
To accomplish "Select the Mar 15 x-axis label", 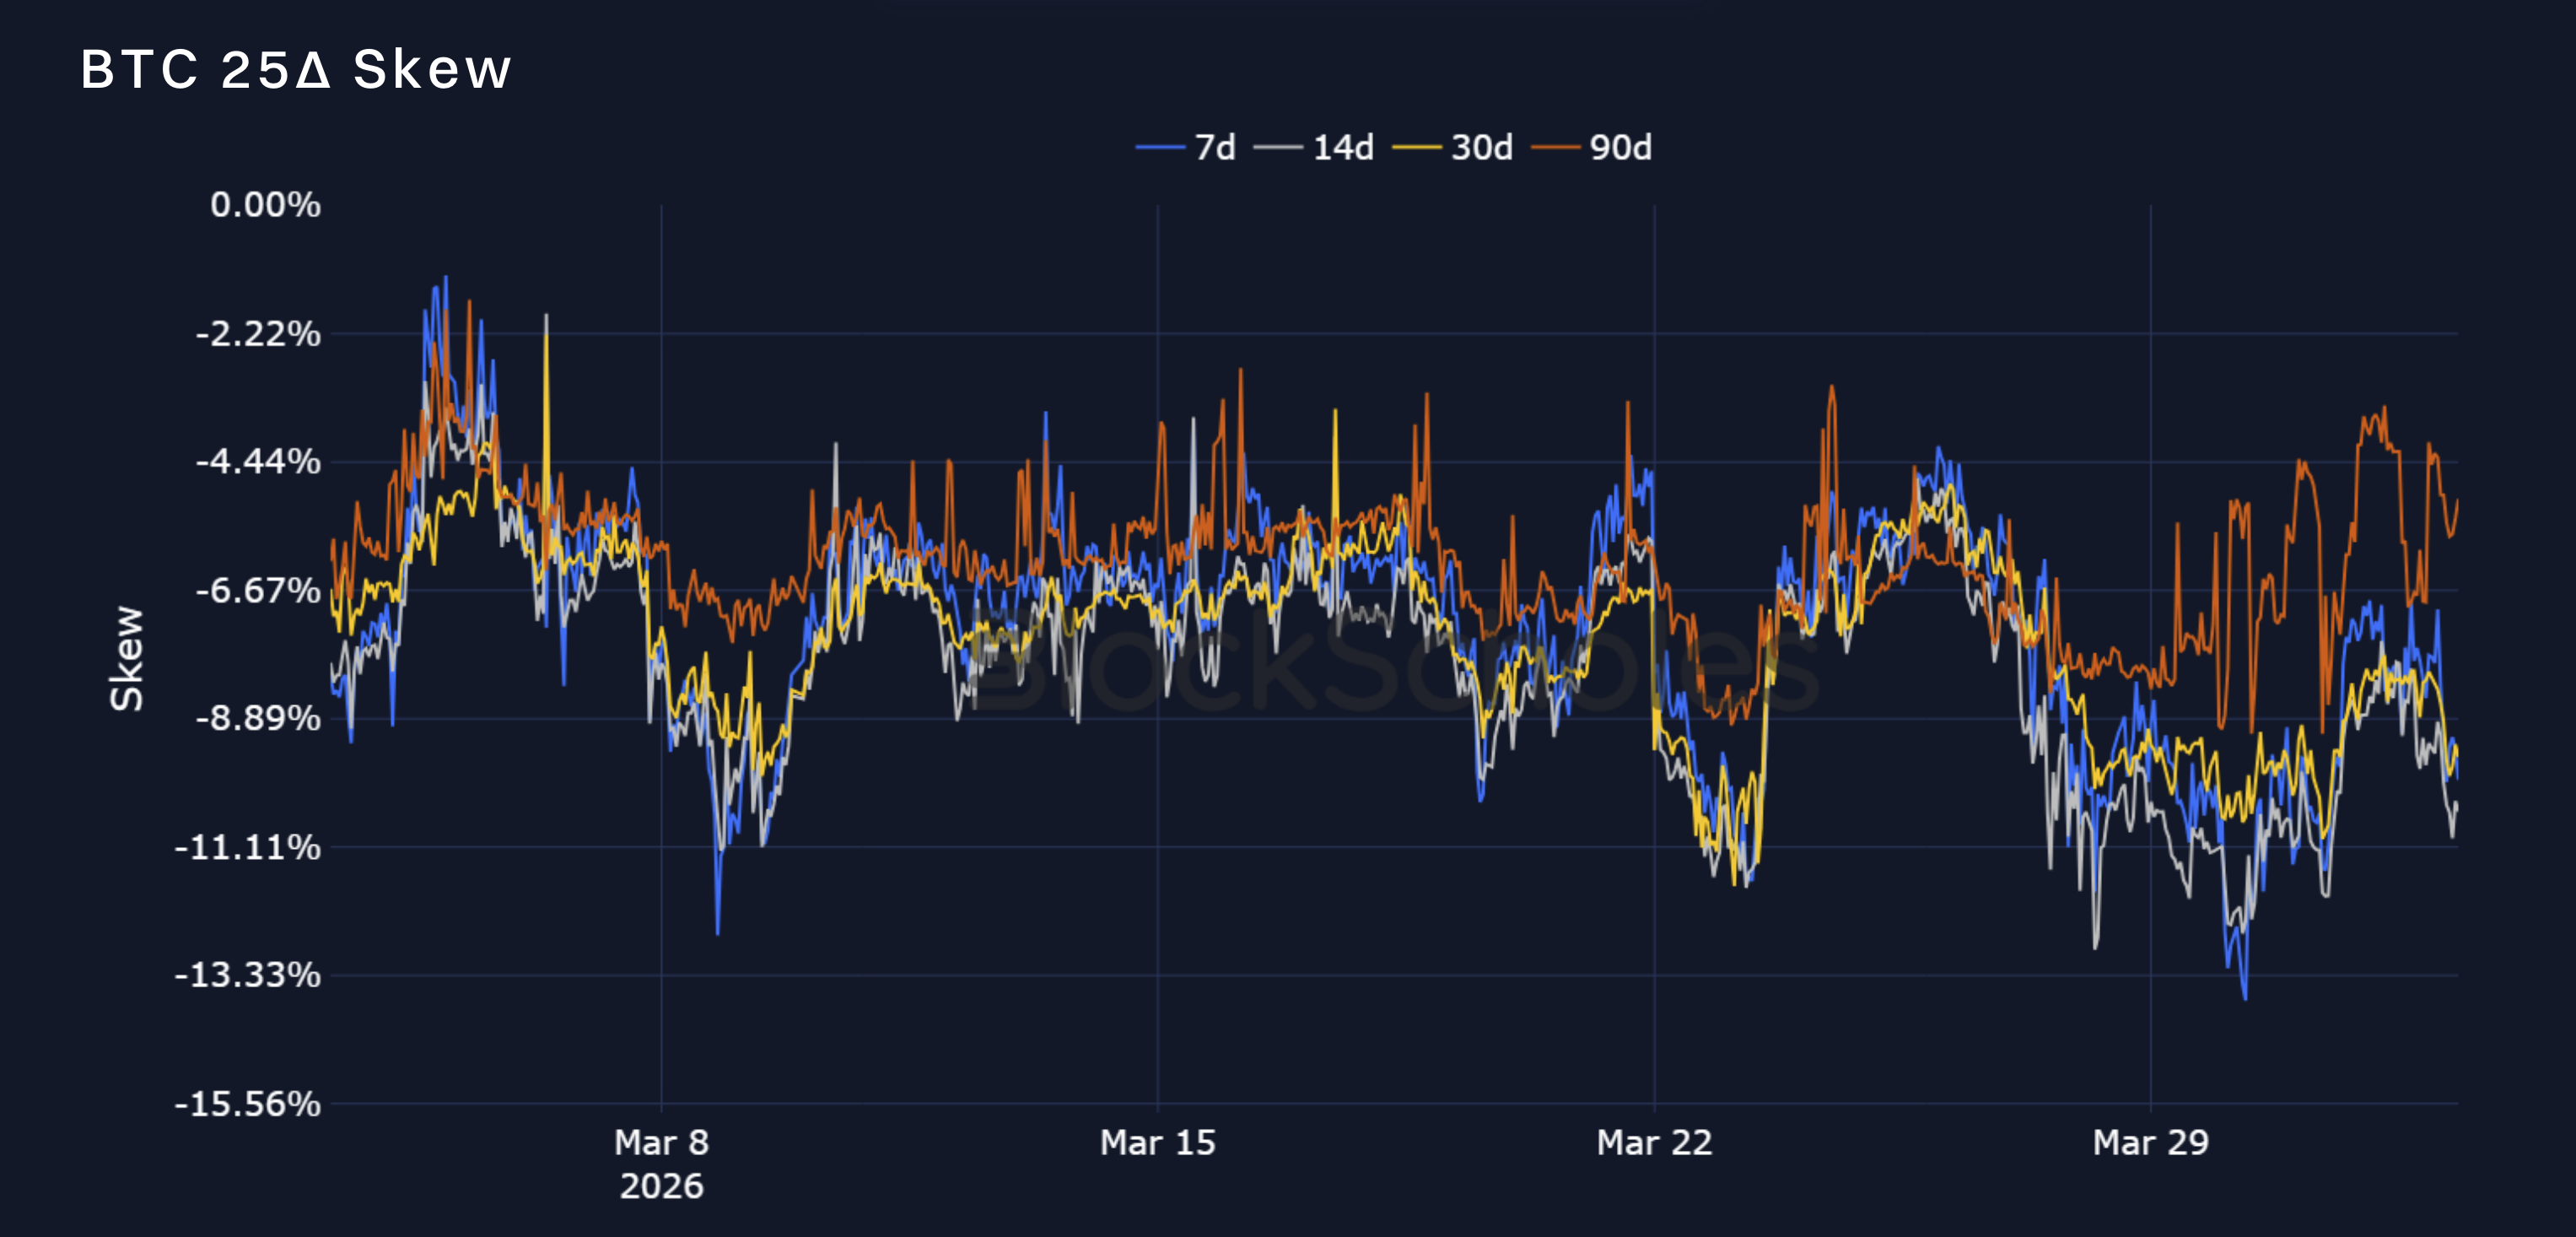I will coord(1157,1142).
